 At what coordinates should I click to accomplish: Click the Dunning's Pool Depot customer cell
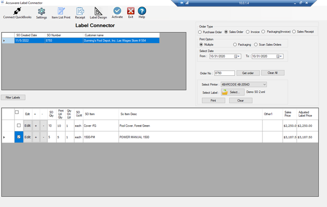coord(121,41)
